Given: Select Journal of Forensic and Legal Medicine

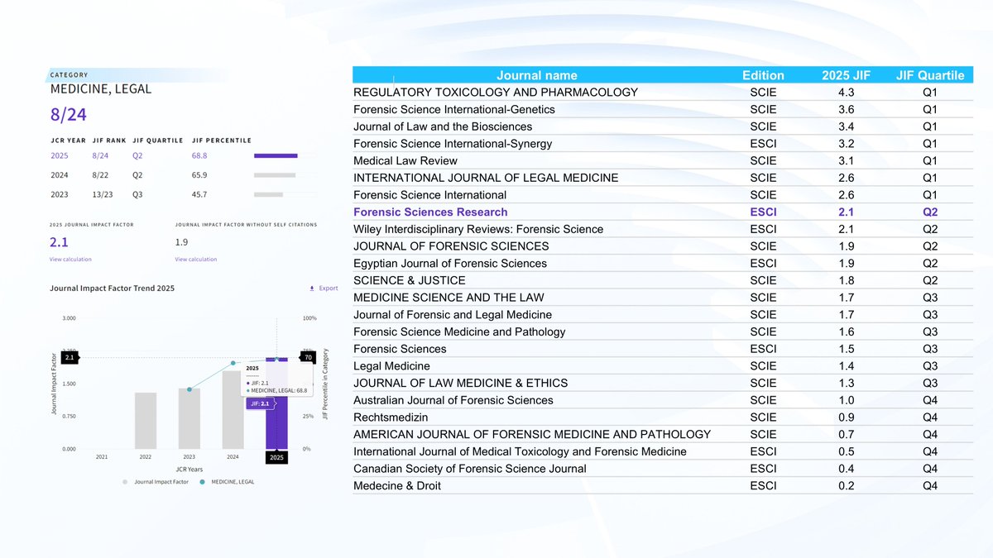Looking at the screenshot, I should click(x=664, y=314).
